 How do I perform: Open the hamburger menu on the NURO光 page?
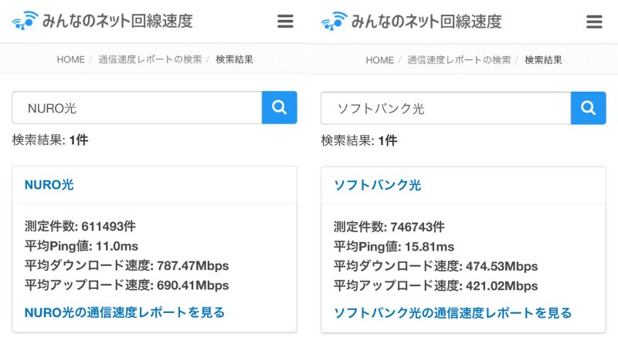click(x=285, y=22)
